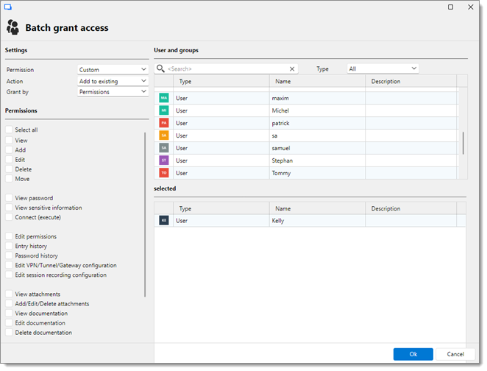
Task: Click the permissions panel vertical scrollbar
Action: tap(145, 214)
